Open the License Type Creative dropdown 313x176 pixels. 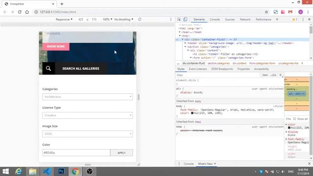point(88,115)
